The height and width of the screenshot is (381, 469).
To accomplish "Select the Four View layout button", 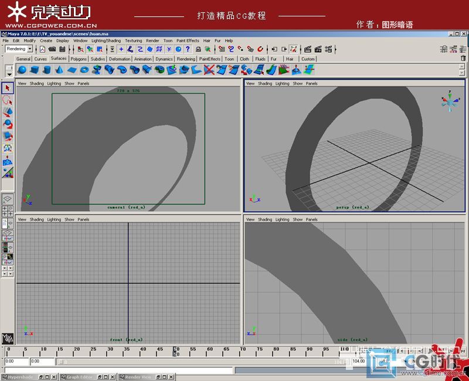I will tap(8, 211).
